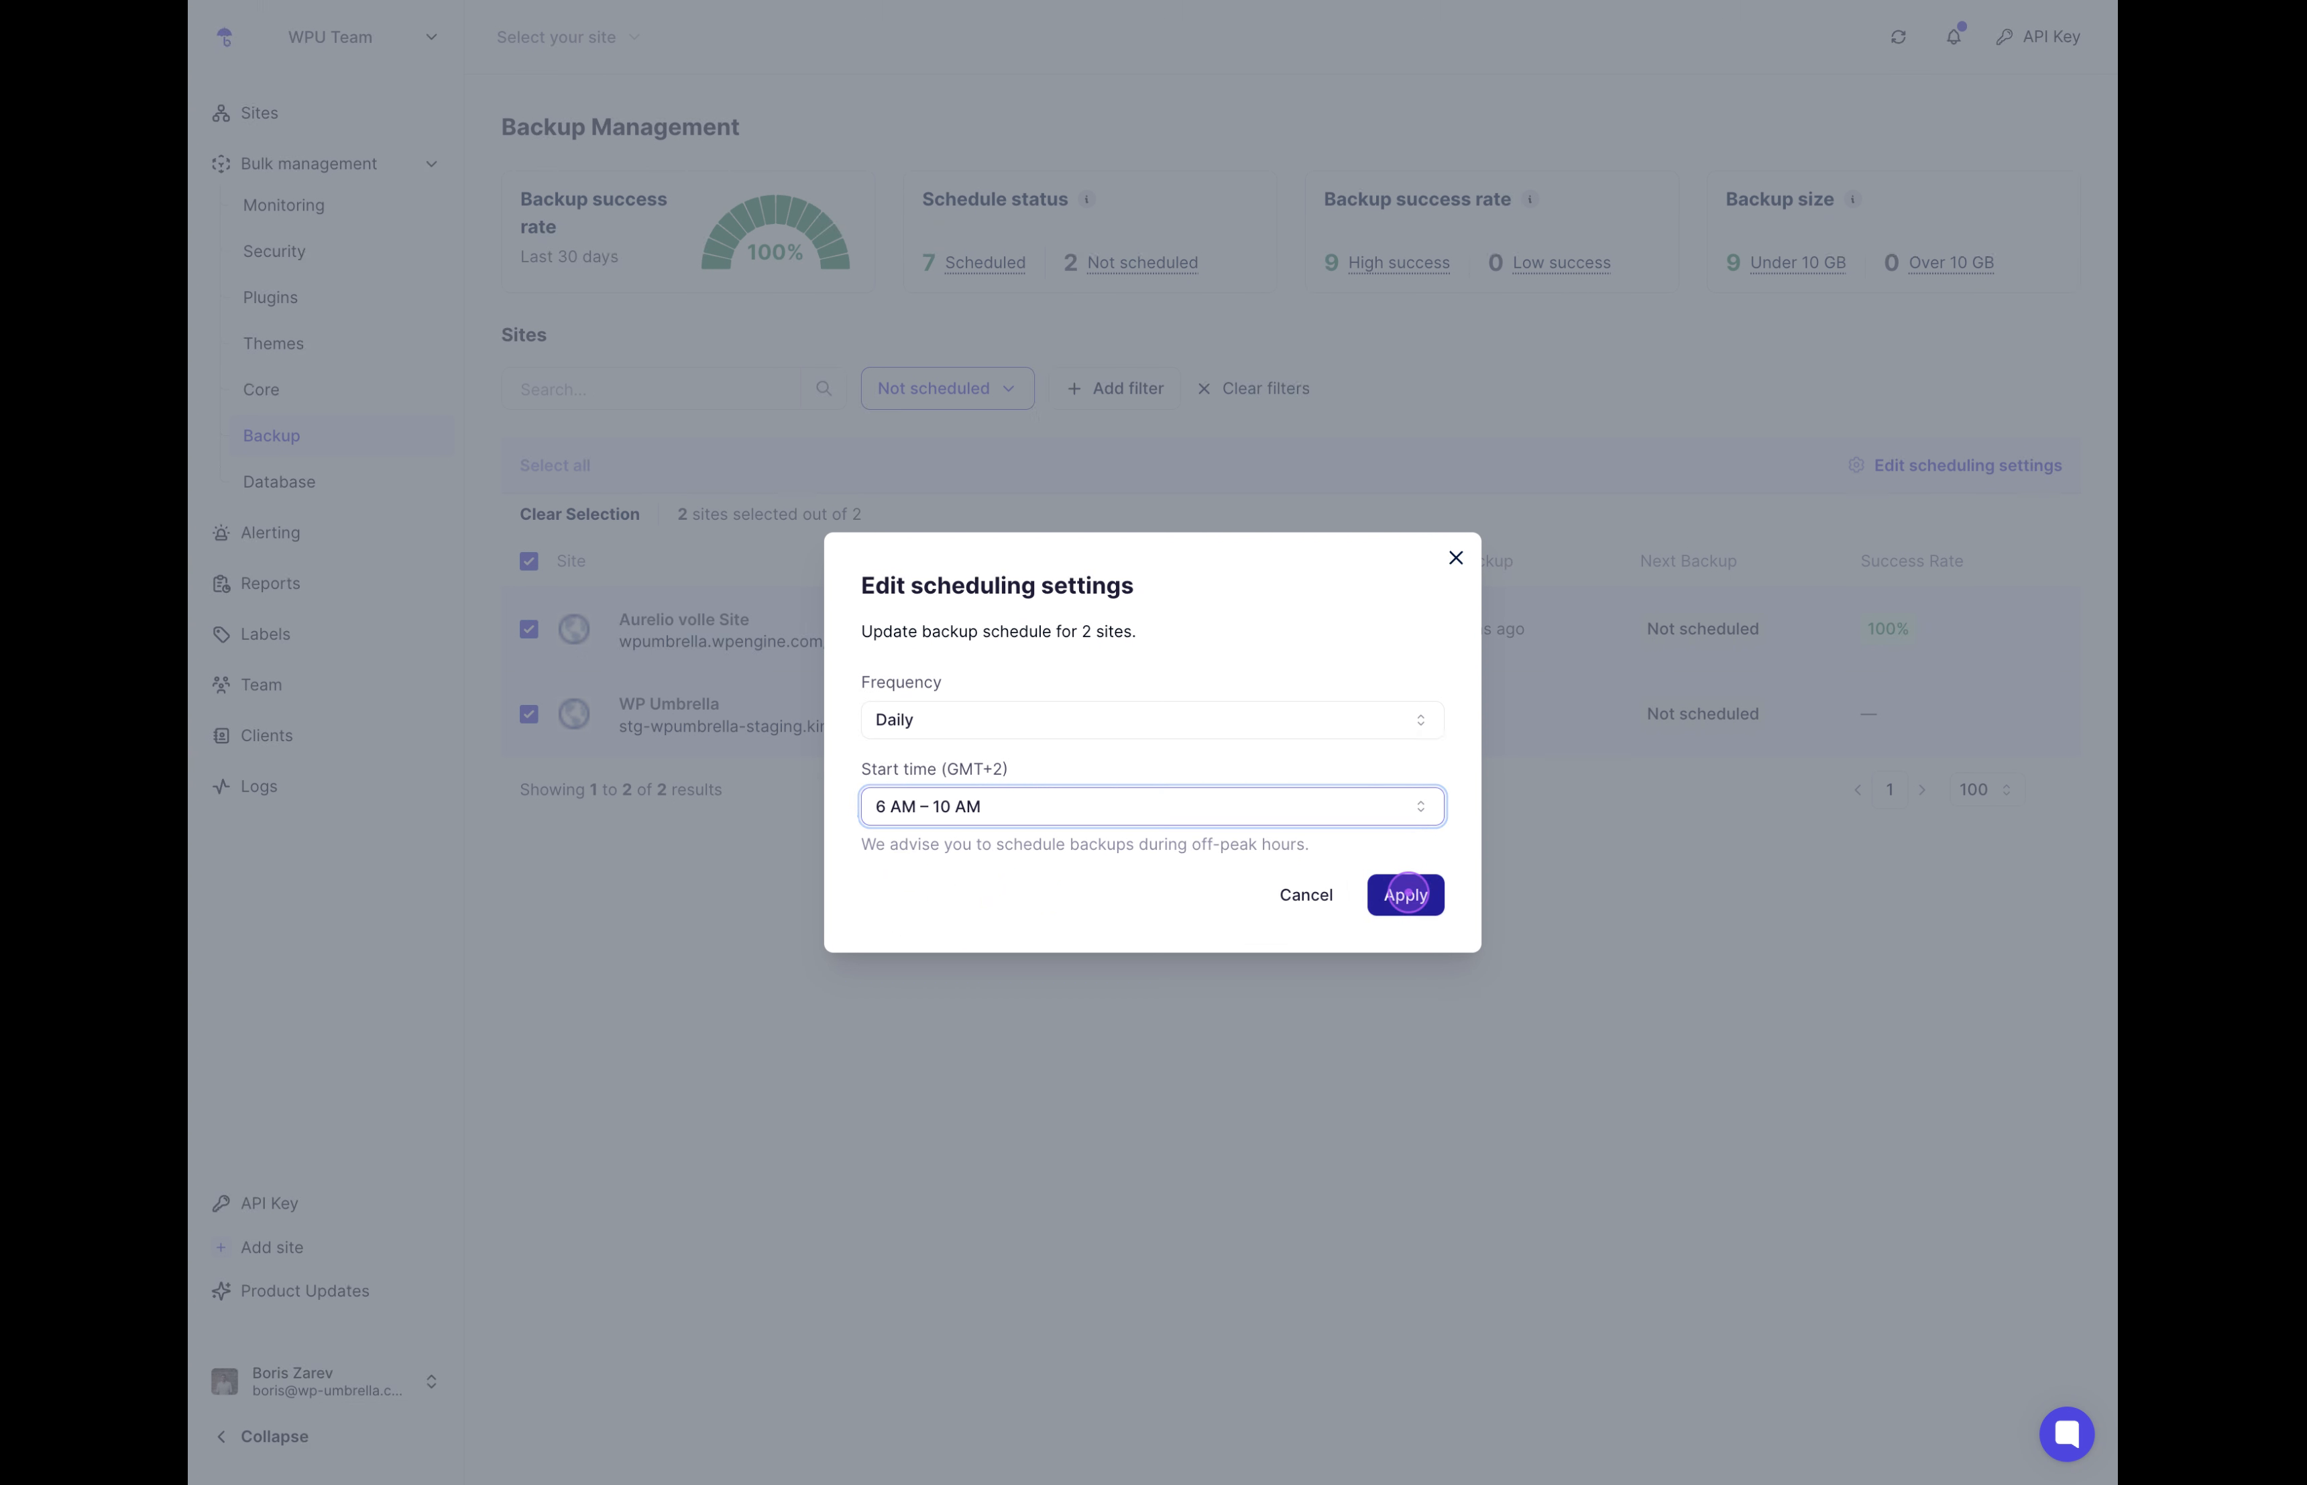Click the Aurelio volle Site globe icon
Image resolution: width=2307 pixels, height=1485 pixels.
click(x=573, y=630)
